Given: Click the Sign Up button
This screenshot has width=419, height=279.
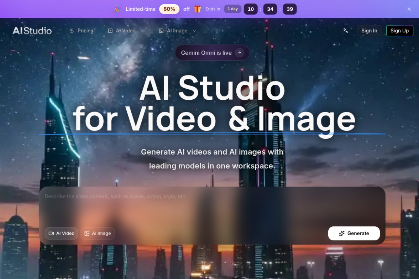Looking at the screenshot, I should pos(400,31).
